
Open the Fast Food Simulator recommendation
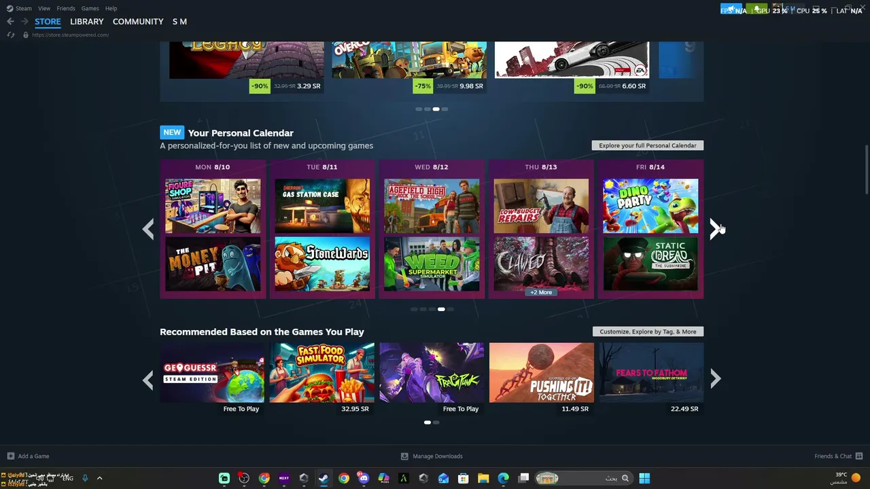tap(322, 372)
